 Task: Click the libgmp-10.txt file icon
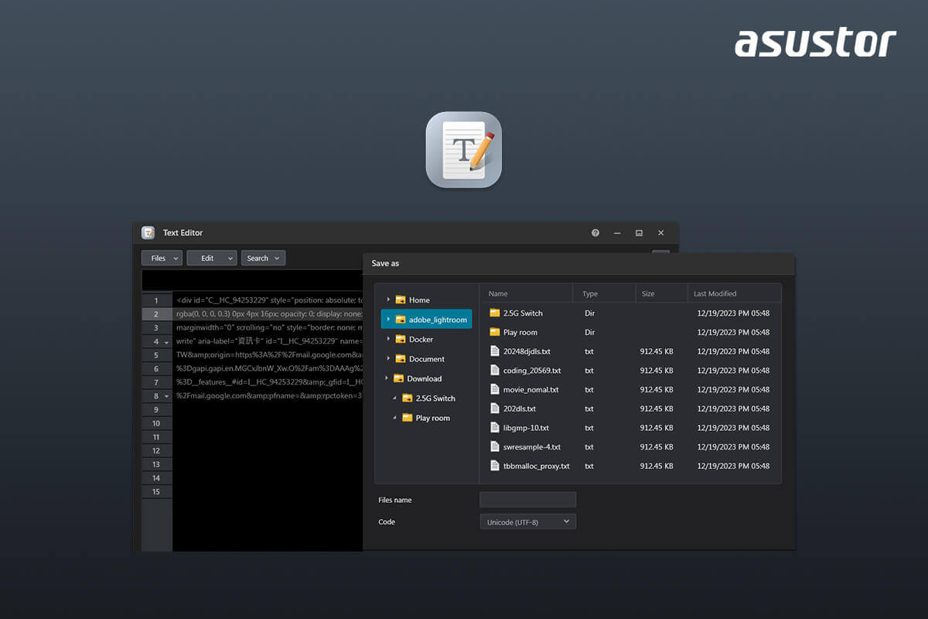pyautogui.click(x=496, y=427)
